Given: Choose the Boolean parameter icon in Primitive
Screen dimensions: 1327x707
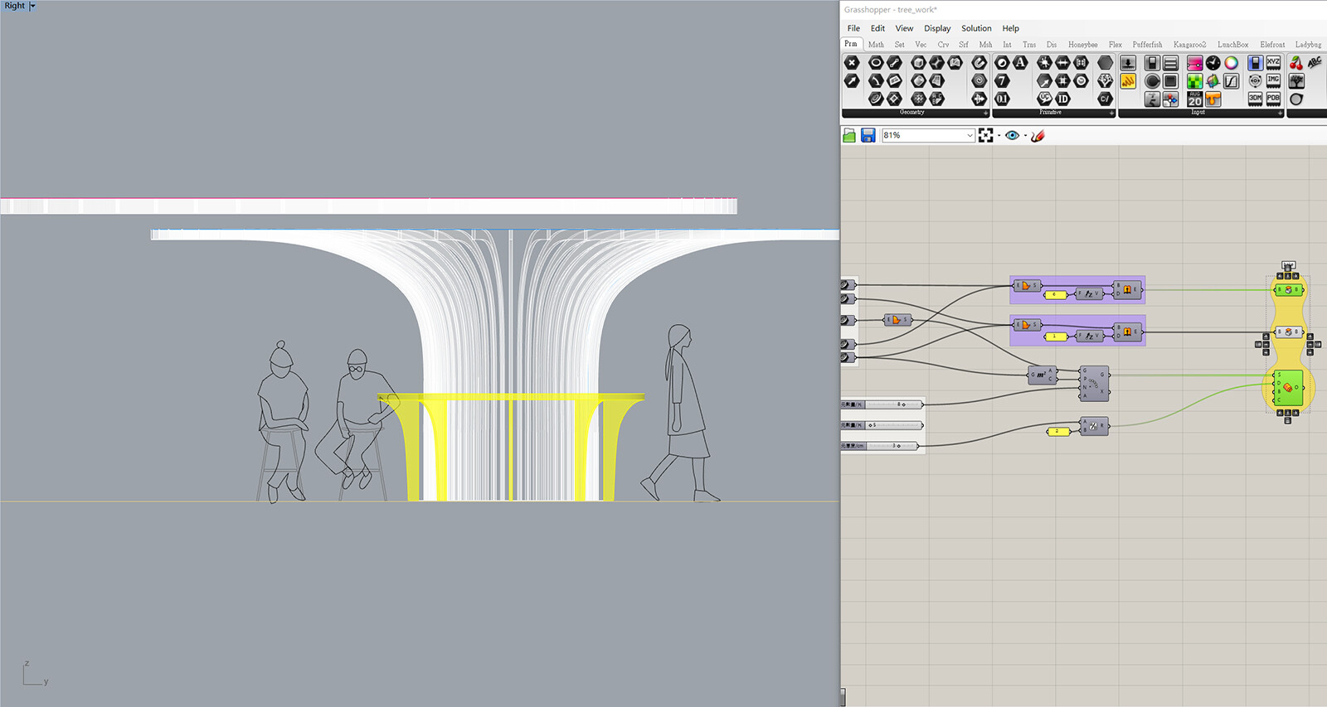Looking at the screenshot, I should pyautogui.click(x=1003, y=63).
